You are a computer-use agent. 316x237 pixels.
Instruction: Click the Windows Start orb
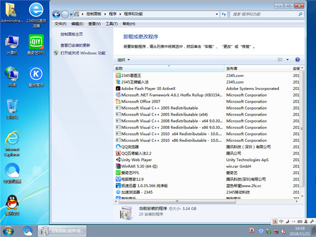tap(8, 231)
